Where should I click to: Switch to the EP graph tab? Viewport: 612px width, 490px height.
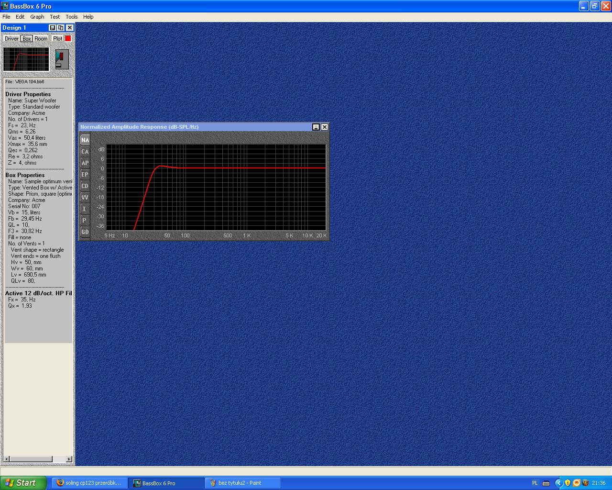pos(85,175)
